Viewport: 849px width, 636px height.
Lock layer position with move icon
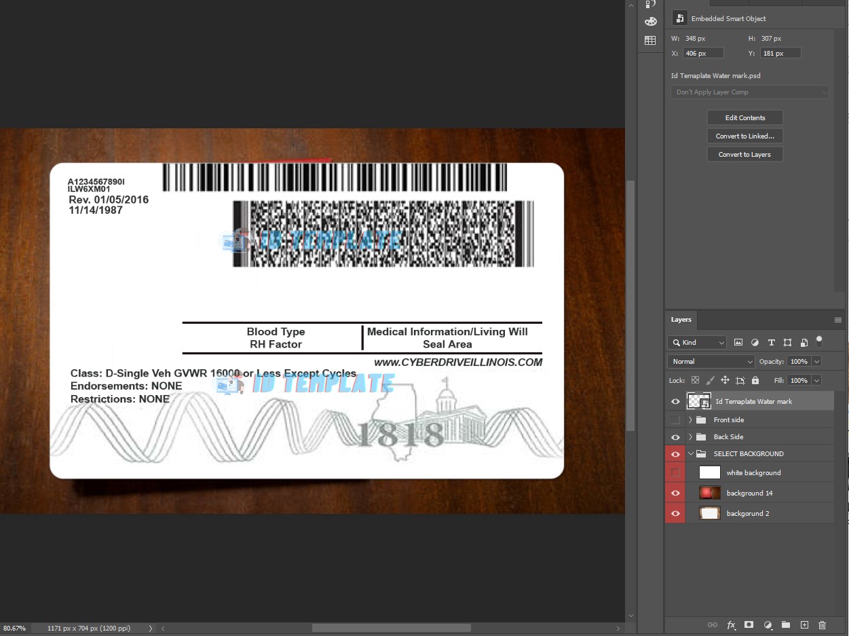[x=725, y=381]
